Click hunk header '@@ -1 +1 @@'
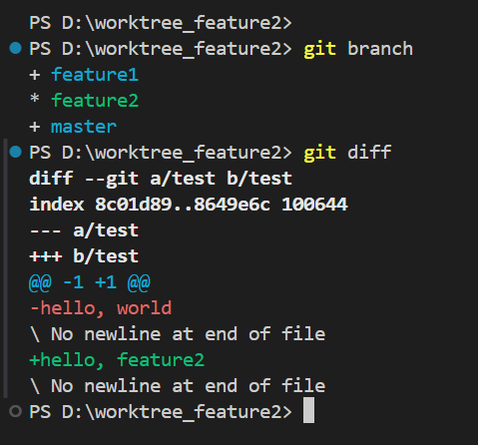This screenshot has height=445, width=478. [90, 282]
